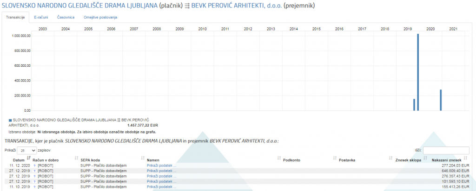476x191 pixels.
Task: Open the Časovnica tab
Action: tap(65, 17)
